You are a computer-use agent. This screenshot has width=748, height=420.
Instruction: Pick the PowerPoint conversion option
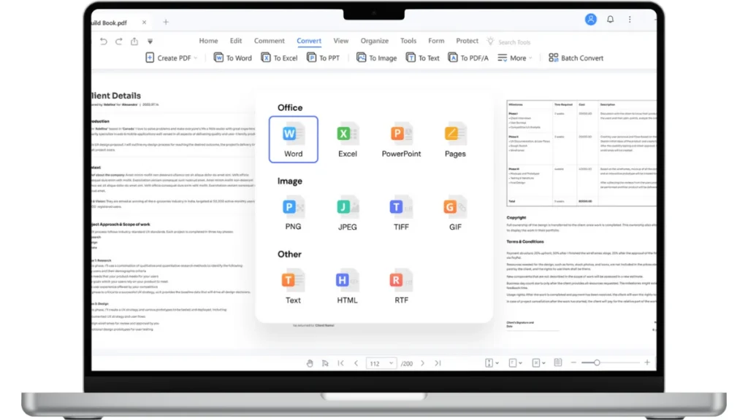coord(401,139)
